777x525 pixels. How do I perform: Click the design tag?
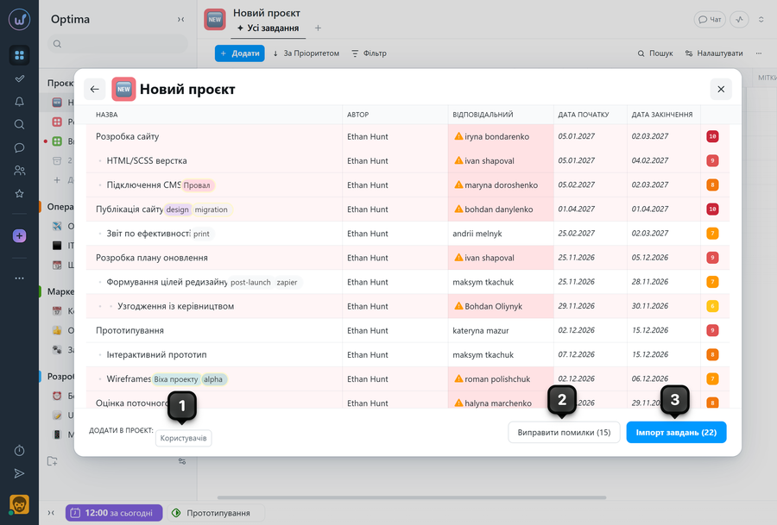[177, 209]
